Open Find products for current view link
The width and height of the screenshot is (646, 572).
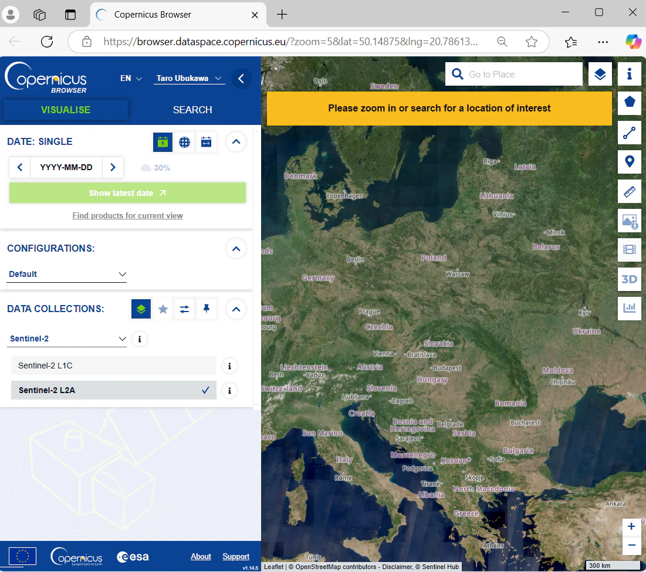coord(128,215)
